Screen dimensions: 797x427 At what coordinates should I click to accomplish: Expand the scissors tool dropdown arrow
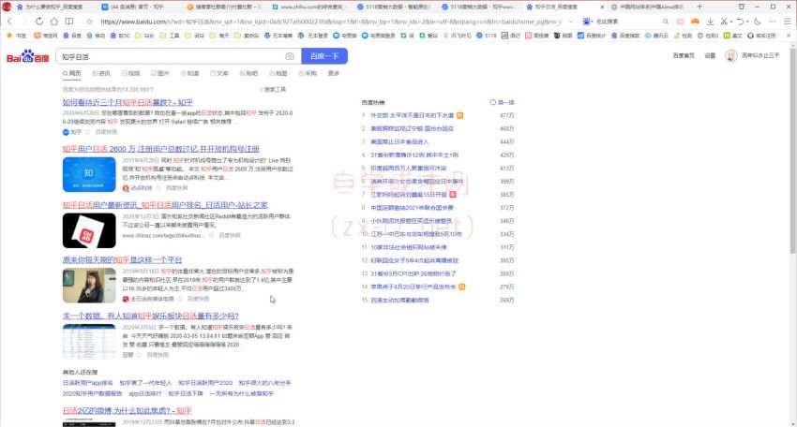click(x=730, y=22)
